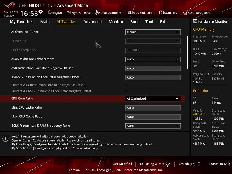Click Current AVX Instruction Core Ratio Negative Offset label

(x=48, y=85)
